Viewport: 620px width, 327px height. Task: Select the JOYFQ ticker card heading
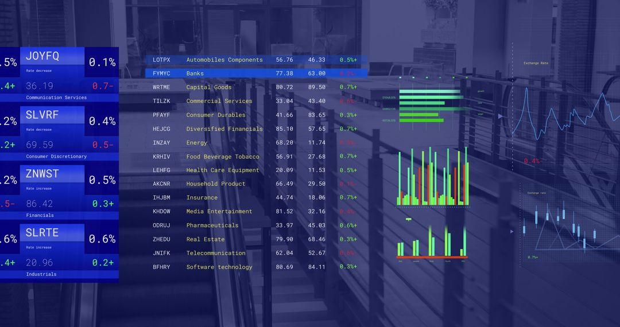pos(42,56)
